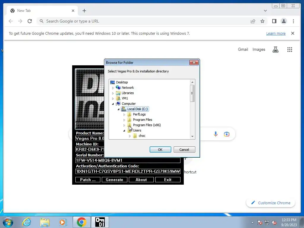Click the folder tree scrollbar up arrow
The image size is (304, 228).
192,82
